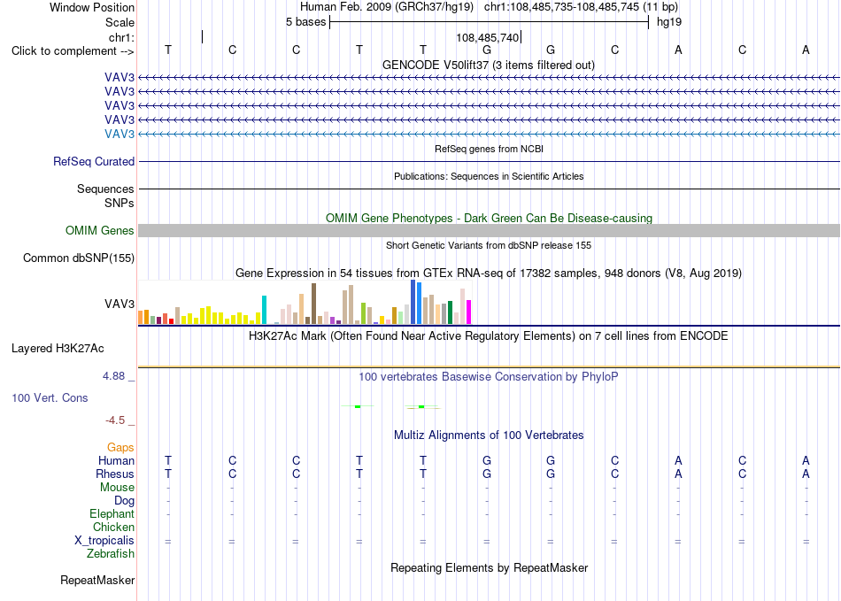Click the Mouse species label

pyautogui.click(x=117, y=488)
